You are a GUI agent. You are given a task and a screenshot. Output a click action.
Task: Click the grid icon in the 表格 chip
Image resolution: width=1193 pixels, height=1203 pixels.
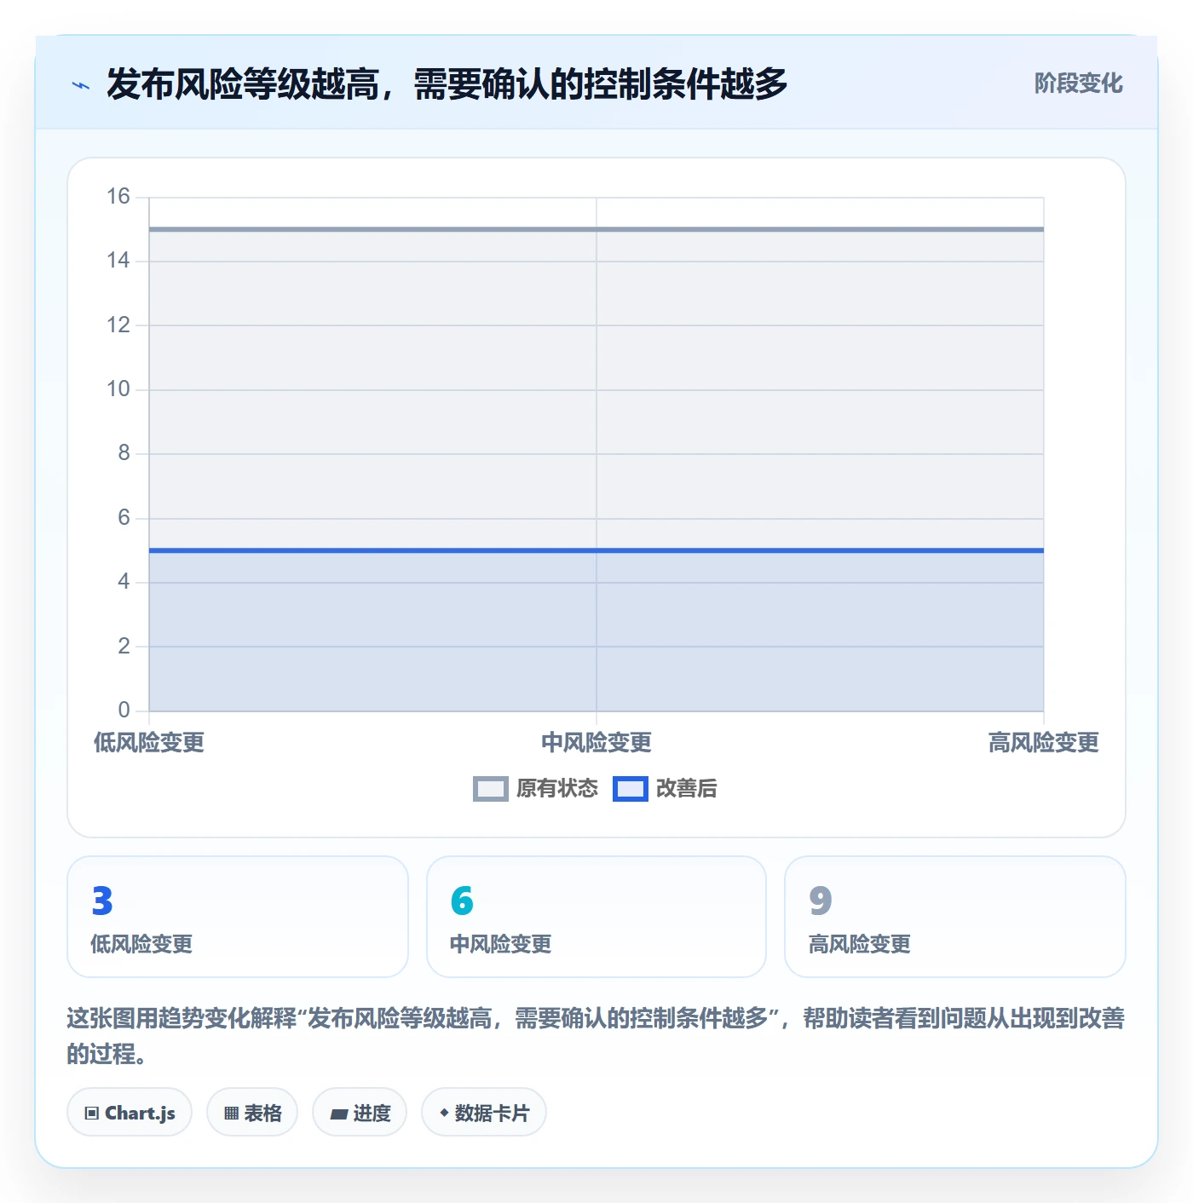pyautogui.click(x=231, y=1114)
